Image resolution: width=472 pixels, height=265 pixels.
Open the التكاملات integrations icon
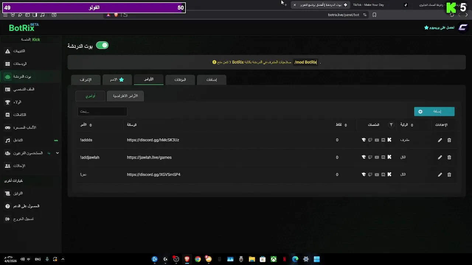click(x=7, y=115)
